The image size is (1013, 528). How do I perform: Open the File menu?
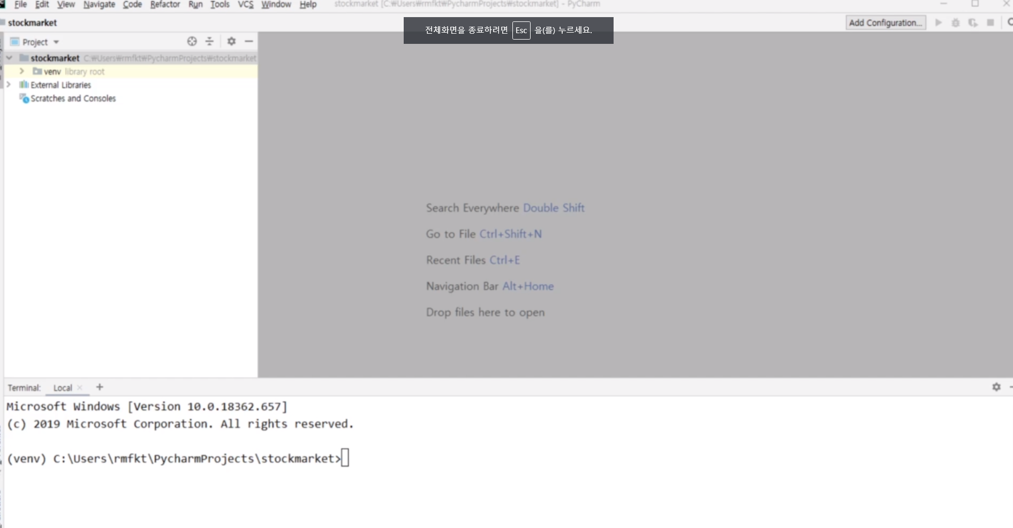tap(20, 4)
